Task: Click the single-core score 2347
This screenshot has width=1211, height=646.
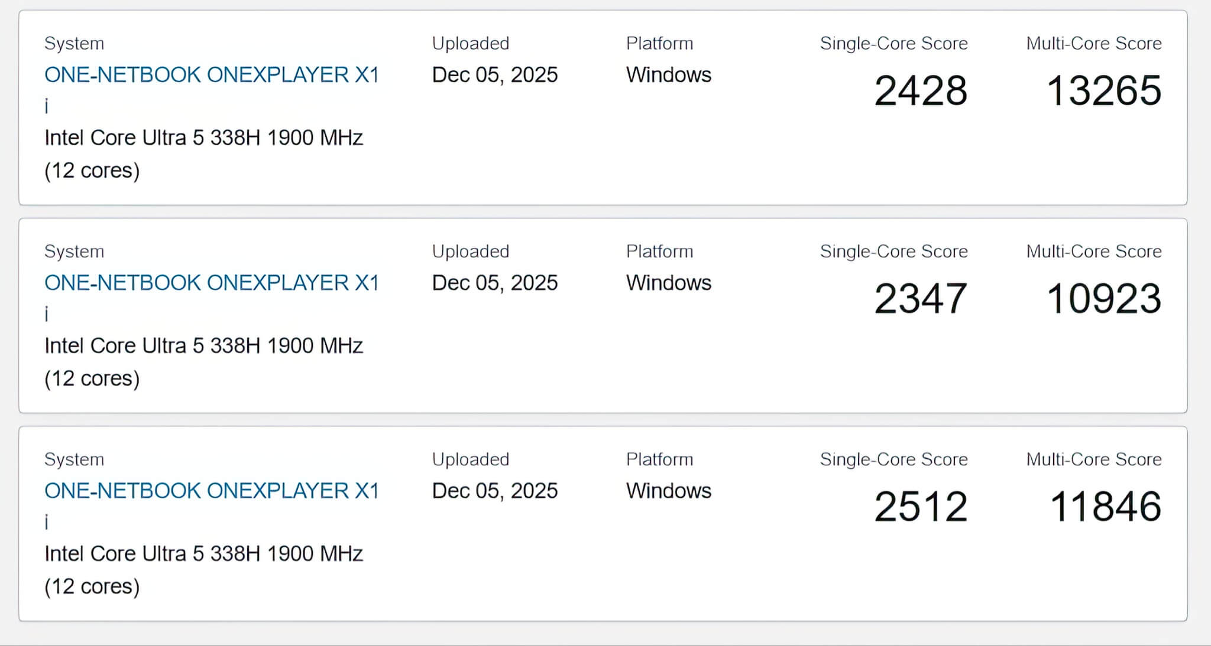Action: tap(920, 299)
